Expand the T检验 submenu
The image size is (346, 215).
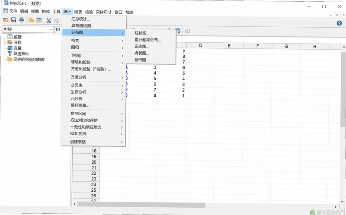tap(94, 56)
